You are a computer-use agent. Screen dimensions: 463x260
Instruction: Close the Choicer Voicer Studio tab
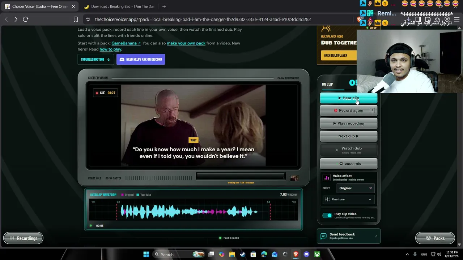point(73,6)
